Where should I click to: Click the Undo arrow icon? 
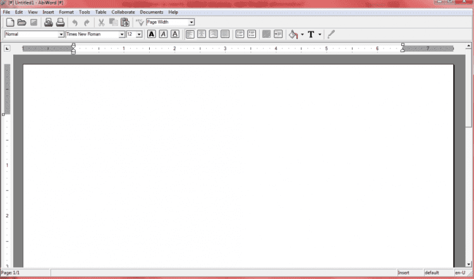[x=75, y=22]
